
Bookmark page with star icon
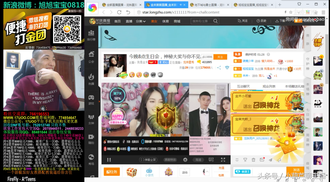click(x=291, y=12)
